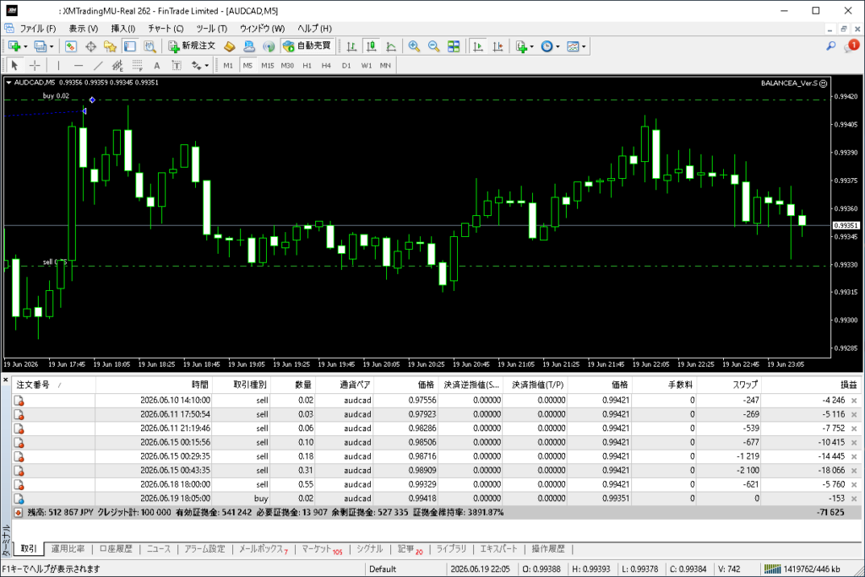Close the buy 0.02 order row
This screenshot has height=577, width=865.
click(x=854, y=499)
